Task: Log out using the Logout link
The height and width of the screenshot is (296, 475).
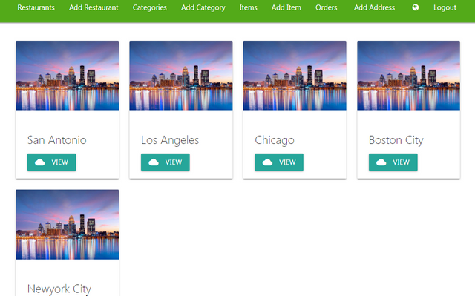Action: point(445,7)
